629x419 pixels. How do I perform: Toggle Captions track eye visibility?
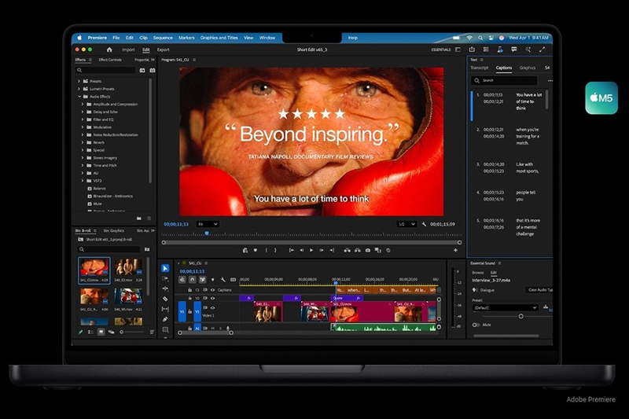pyautogui.click(x=212, y=290)
